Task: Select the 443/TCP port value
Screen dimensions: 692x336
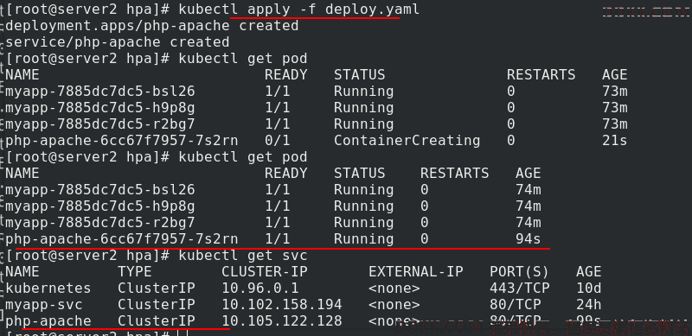Action: (520, 288)
